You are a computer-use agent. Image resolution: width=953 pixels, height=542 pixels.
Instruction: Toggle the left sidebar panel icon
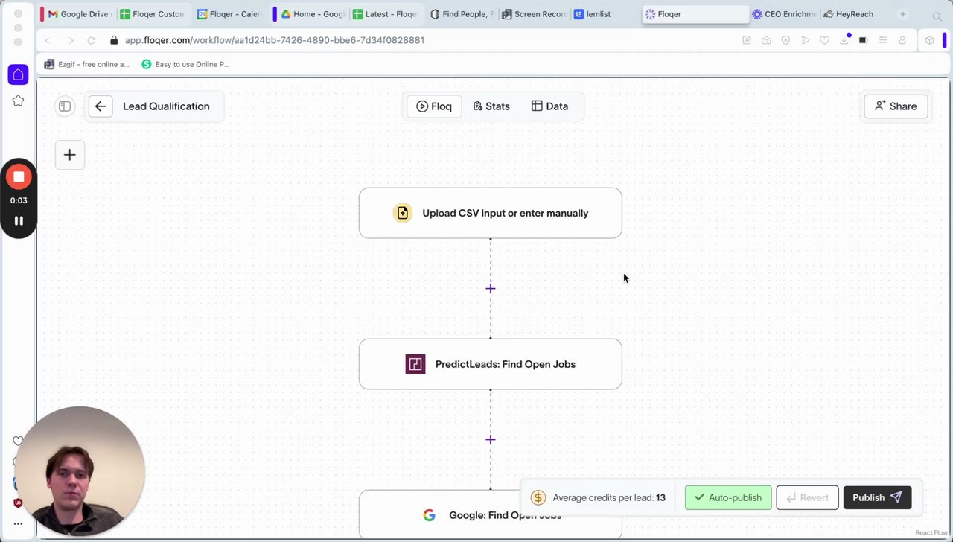tap(65, 106)
